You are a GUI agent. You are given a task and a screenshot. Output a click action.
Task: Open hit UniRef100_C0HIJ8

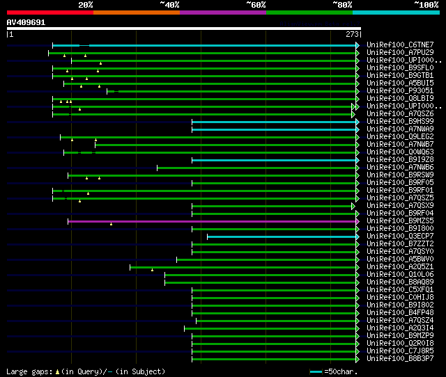[x=400, y=298]
